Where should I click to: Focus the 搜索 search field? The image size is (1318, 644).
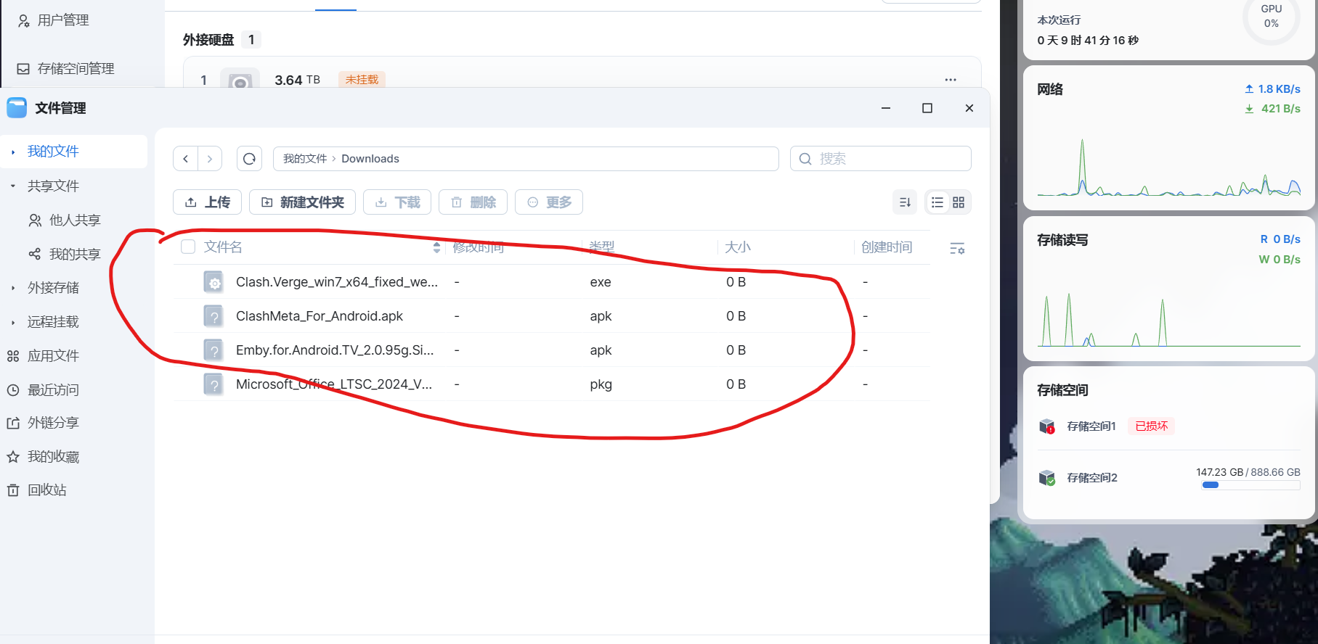click(x=881, y=159)
